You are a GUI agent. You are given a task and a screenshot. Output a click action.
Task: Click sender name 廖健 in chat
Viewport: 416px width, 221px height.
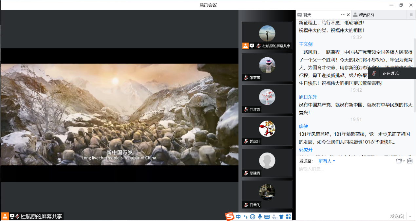pyautogui.click(x=303, y=126)
